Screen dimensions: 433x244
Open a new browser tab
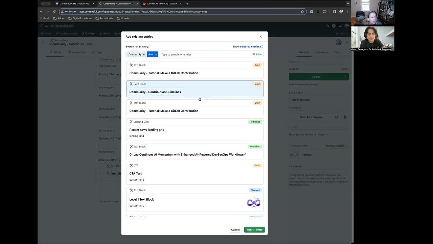coord(187,4)
